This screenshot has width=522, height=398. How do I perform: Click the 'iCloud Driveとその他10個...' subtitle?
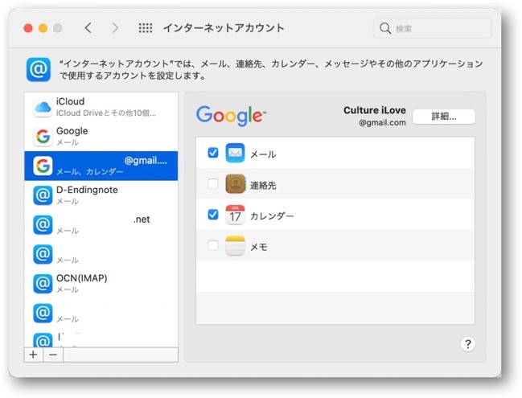click(x=106, y=113)
